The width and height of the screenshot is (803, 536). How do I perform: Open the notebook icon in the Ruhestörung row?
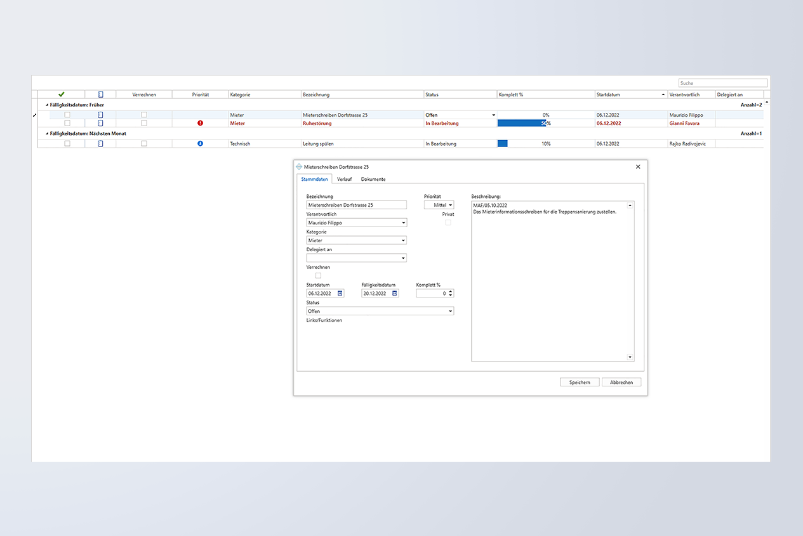click(x=100, y=123)
